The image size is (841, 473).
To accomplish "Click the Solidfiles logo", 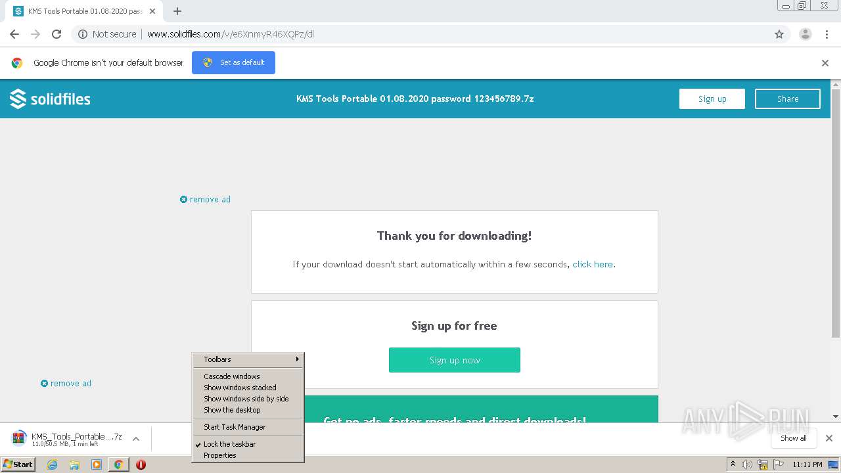I will click(50, 99).
